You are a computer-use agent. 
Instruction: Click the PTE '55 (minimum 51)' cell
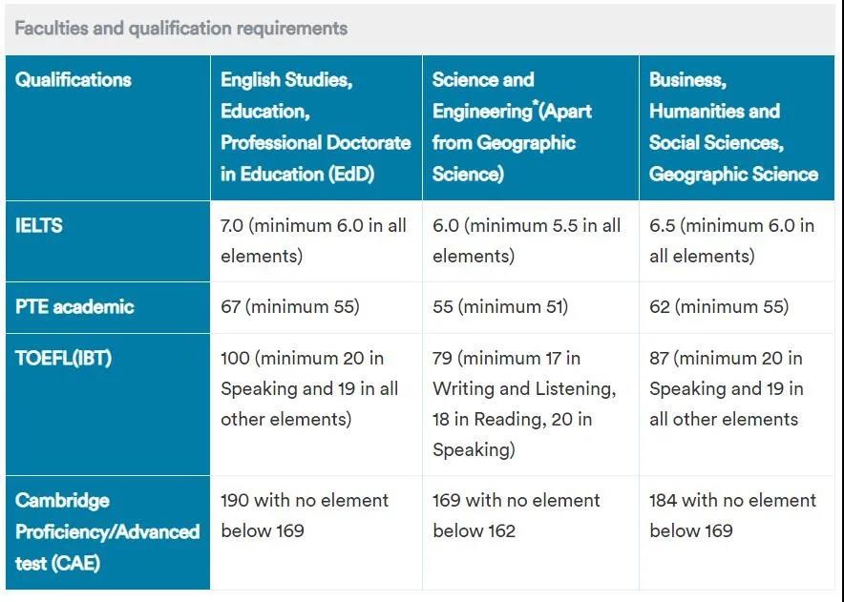coord(499,306)
